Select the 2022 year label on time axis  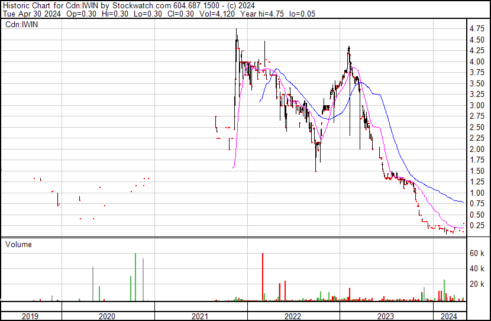tap(292, 316)
